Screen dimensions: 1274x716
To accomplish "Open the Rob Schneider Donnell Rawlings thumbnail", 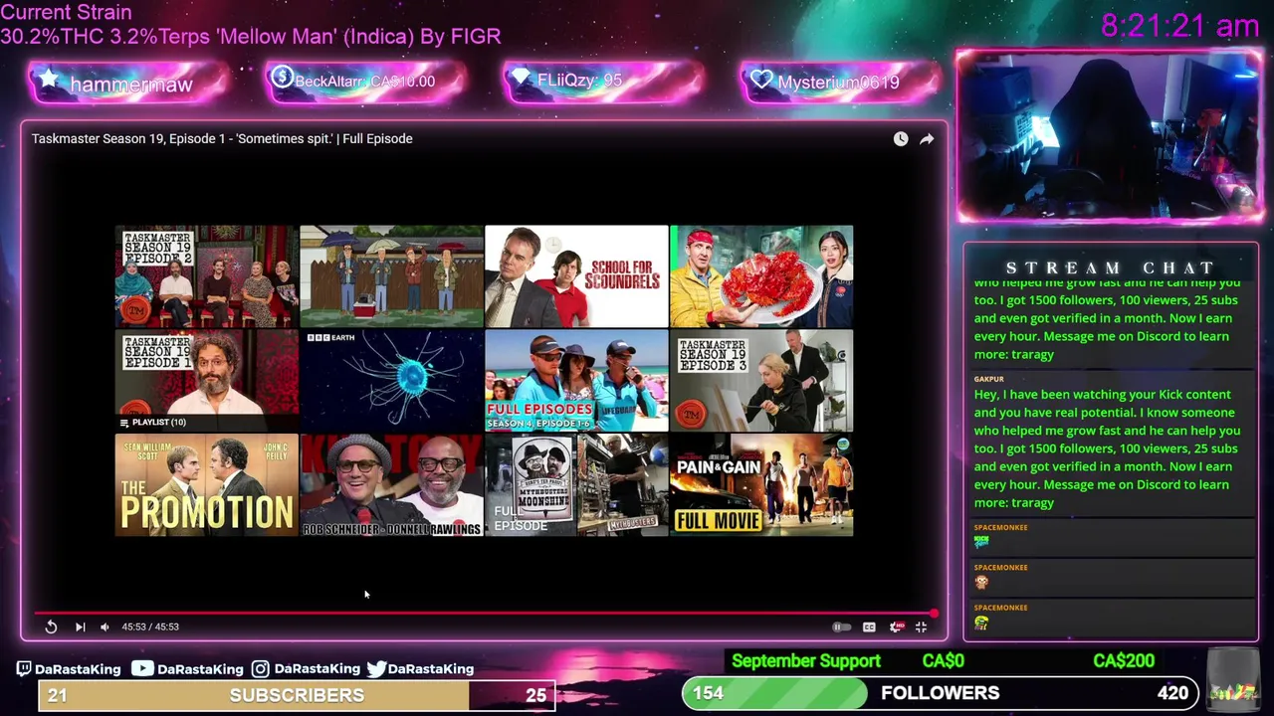I will (391, 484).
